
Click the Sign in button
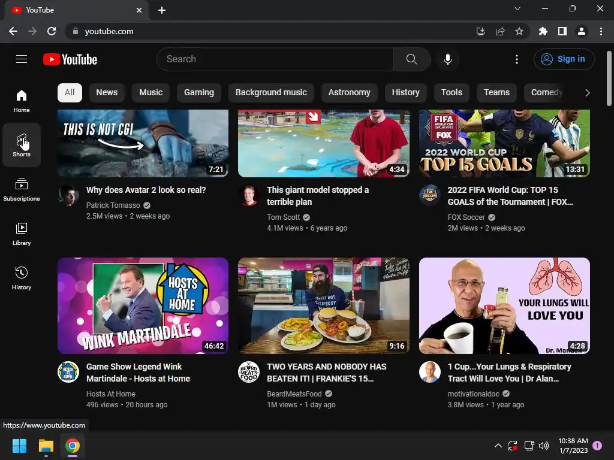coord(564,59)
